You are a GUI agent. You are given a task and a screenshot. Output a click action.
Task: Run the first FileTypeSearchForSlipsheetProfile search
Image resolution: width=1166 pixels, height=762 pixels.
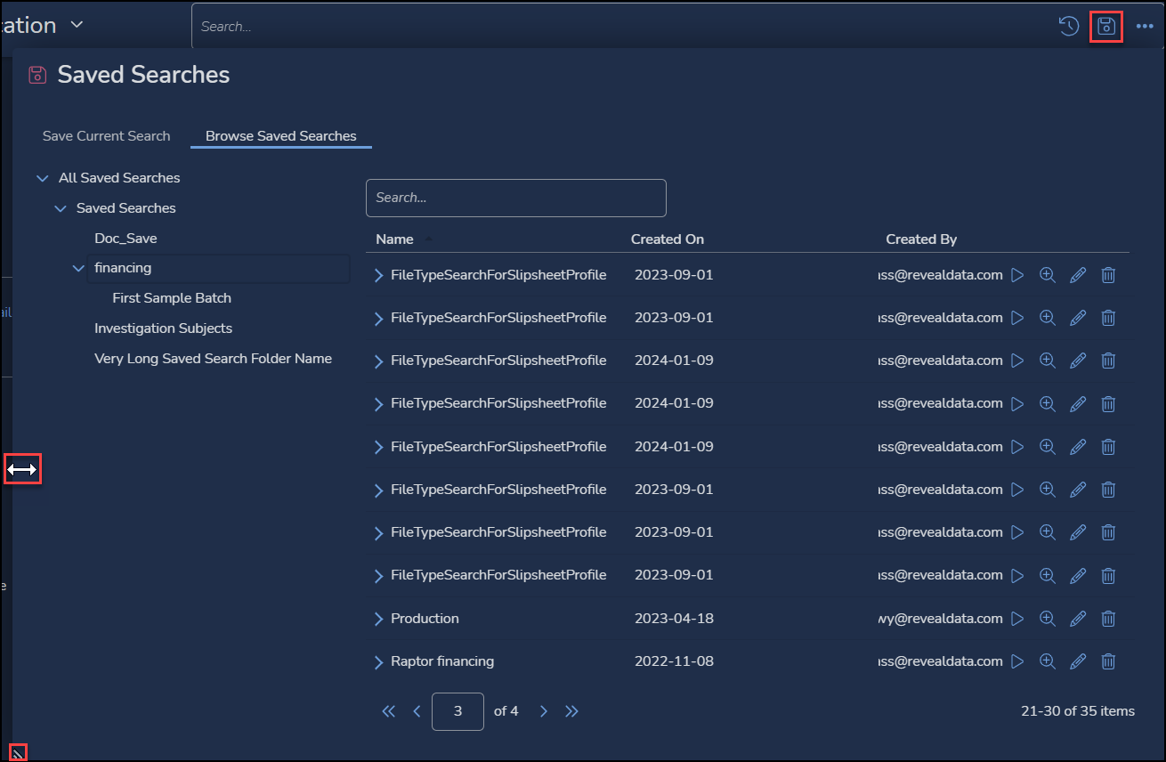tap(1017, 275)
